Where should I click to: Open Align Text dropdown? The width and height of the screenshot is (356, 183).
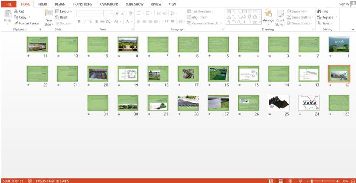pos(196,17)
